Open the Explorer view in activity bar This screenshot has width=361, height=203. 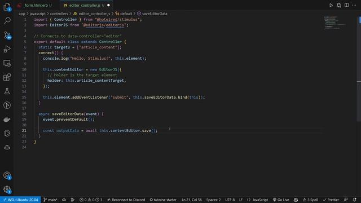pyautogui.click(x=7, y=7)
